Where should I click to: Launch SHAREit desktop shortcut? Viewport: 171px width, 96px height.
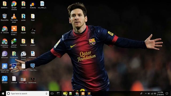(5, 80)
